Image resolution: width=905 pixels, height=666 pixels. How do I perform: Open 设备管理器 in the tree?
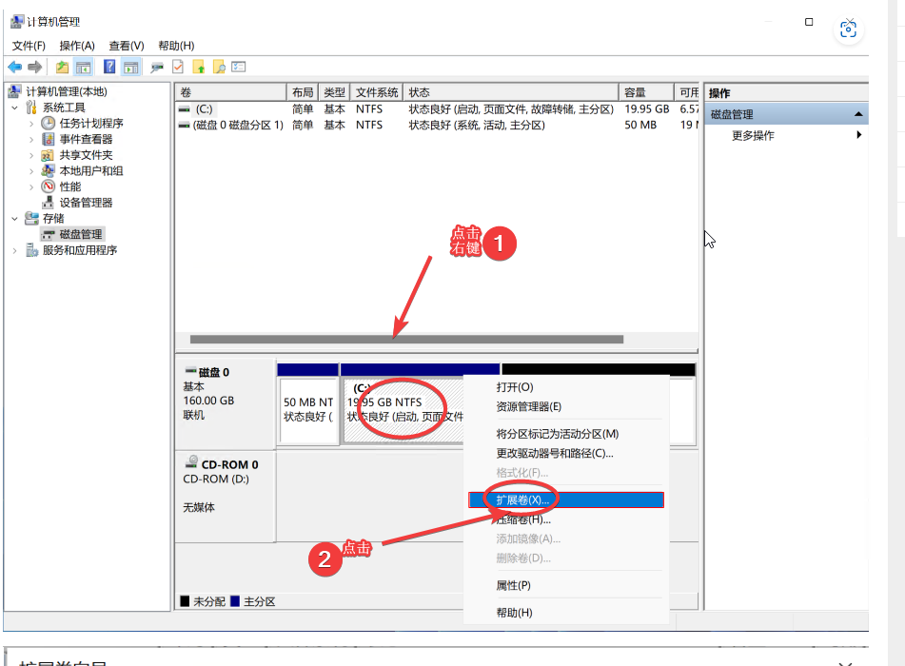[86, 203]
